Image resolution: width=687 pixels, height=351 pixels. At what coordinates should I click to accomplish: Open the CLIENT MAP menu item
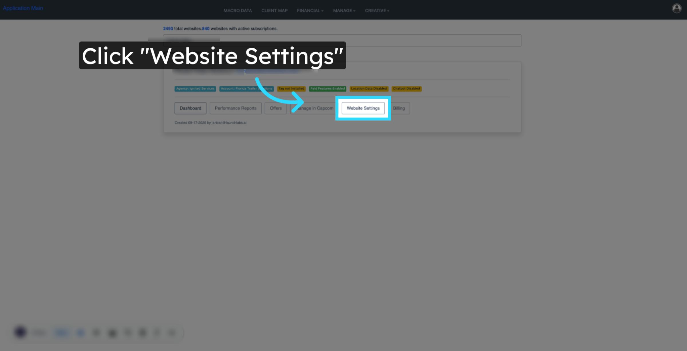(x=274, y=11)
